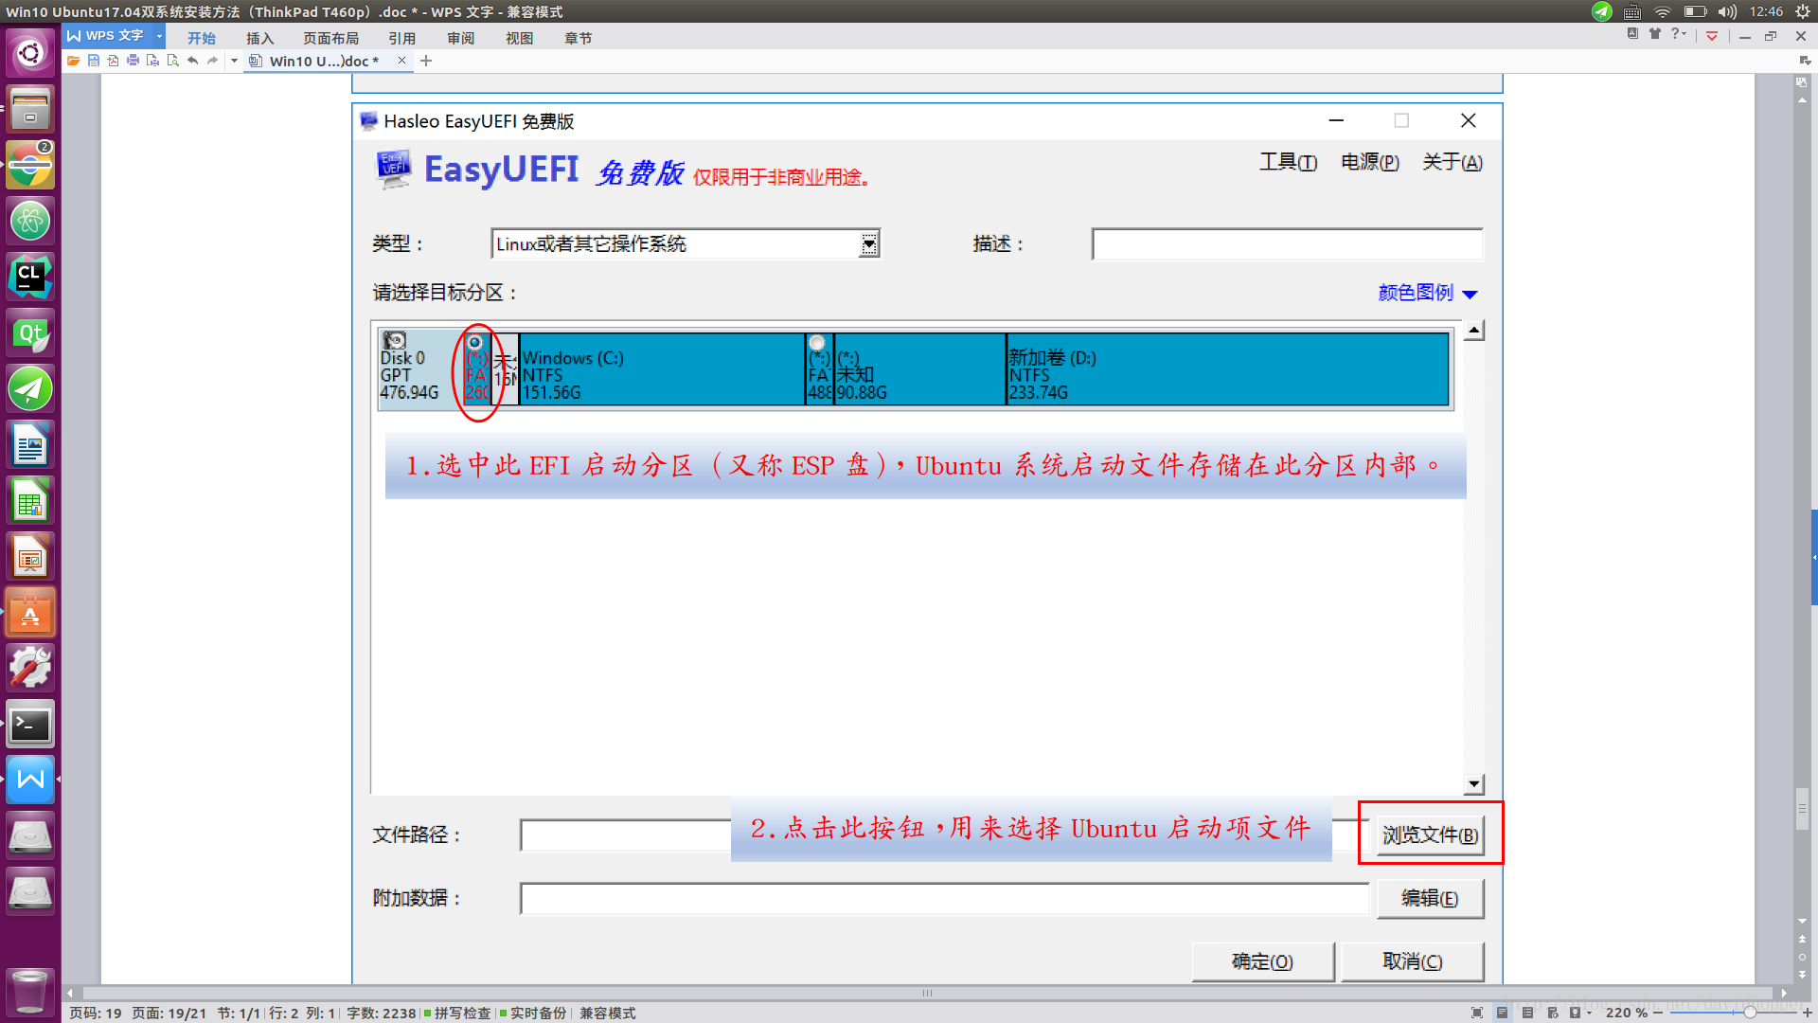Switch to the 开始 ribbon tab
This screenshot has height=1023, width=1818.
[201, 38]
